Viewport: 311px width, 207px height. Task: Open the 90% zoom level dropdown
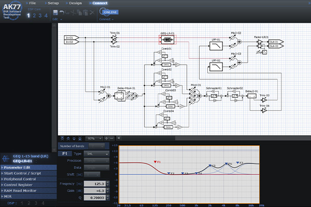point(94,139)
